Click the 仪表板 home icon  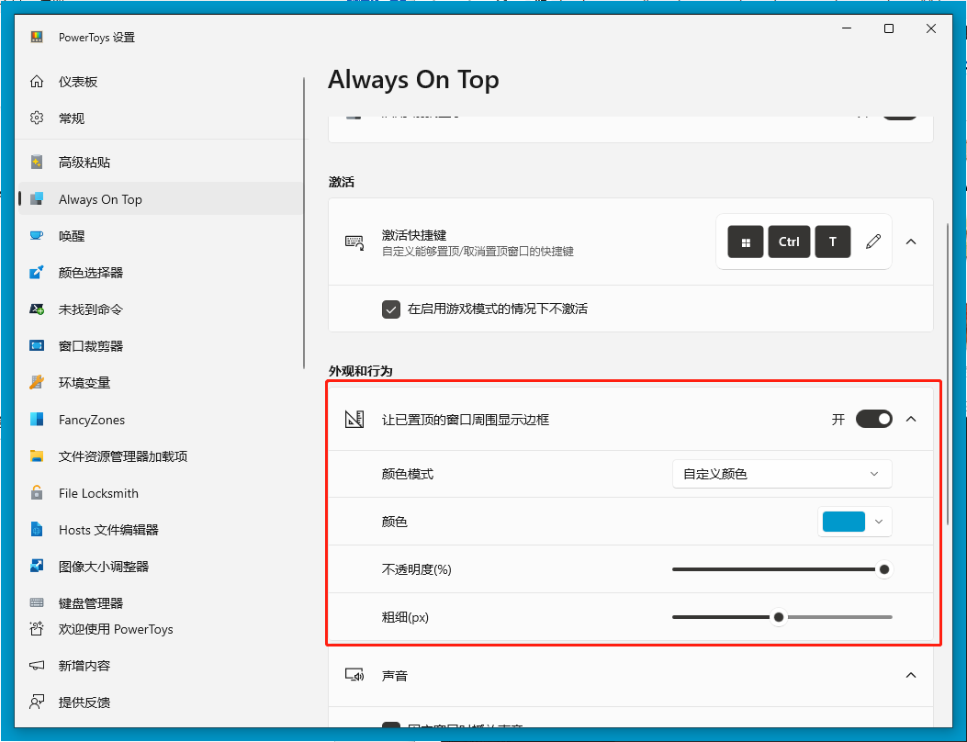tap(37, 82)
